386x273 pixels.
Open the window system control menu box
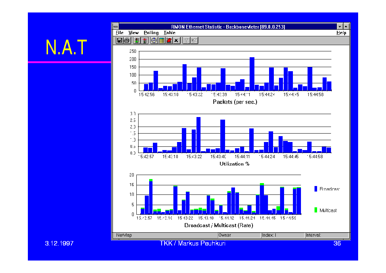pyautogui.click(x=115, y=27)
